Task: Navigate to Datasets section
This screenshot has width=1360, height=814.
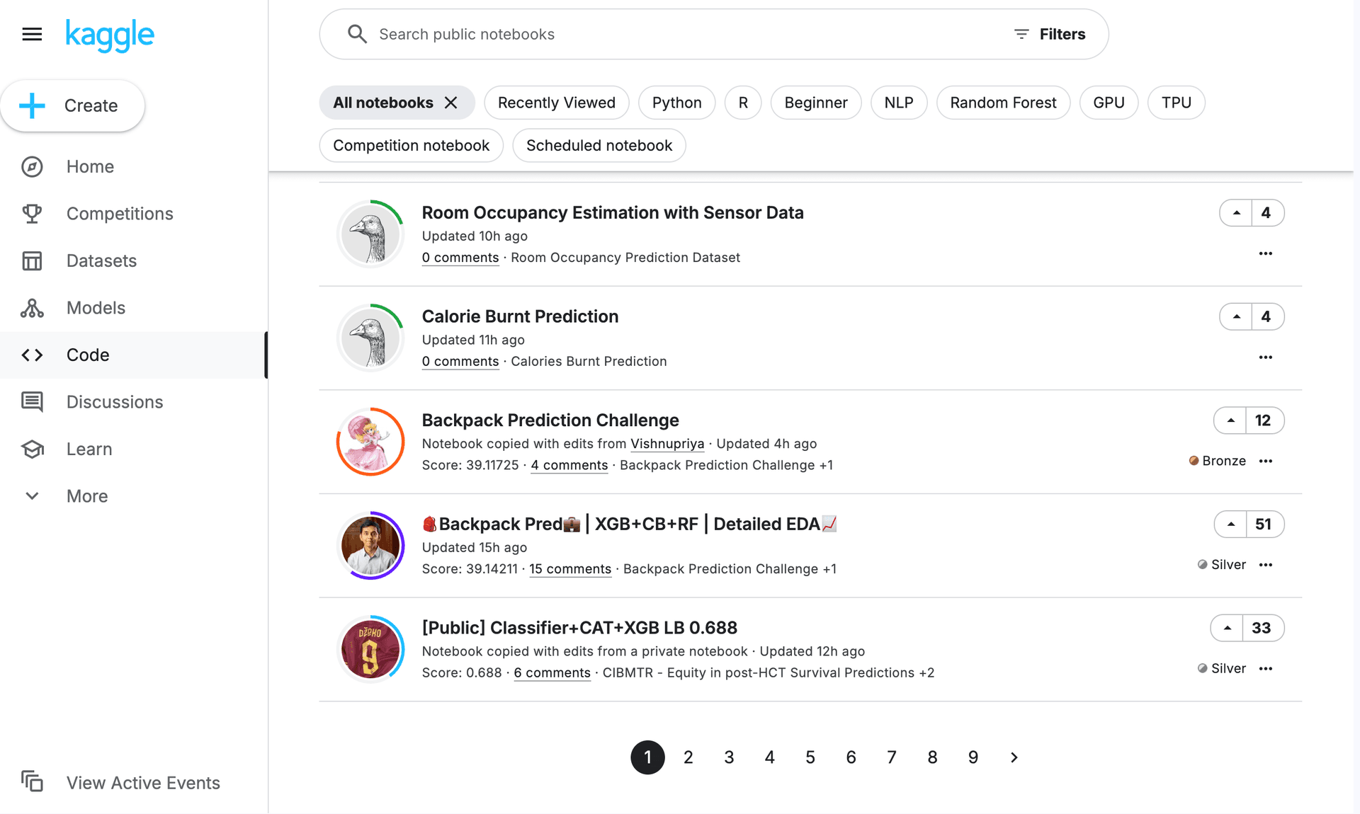Action: (x=101, y=260)
